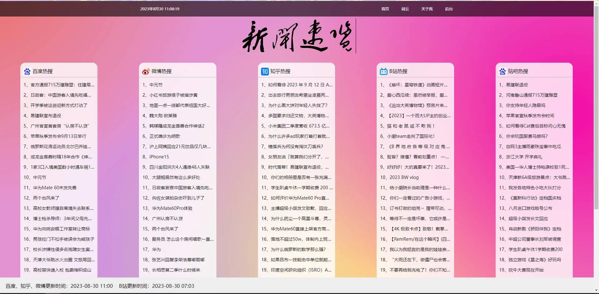This screenshot has width=599, height=294.
Task: Click footer text B站更新时间
Action: pos(156,286)
